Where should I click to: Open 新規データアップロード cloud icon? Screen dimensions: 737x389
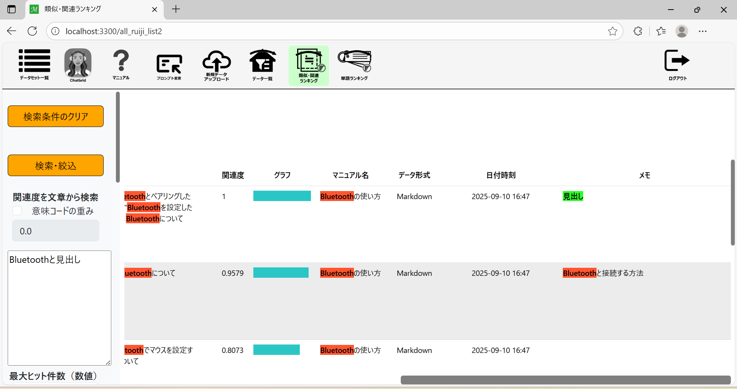click(216, 65)
